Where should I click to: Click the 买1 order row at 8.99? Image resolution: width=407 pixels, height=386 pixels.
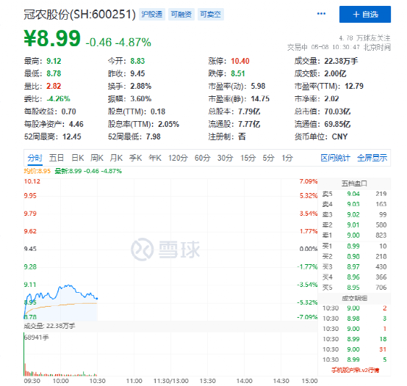(354, 246)
